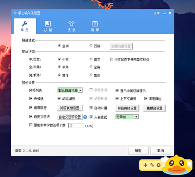Select the 全角 radio button
The width and height of the screenshot is (195, 177).
[x=91, y=67]
